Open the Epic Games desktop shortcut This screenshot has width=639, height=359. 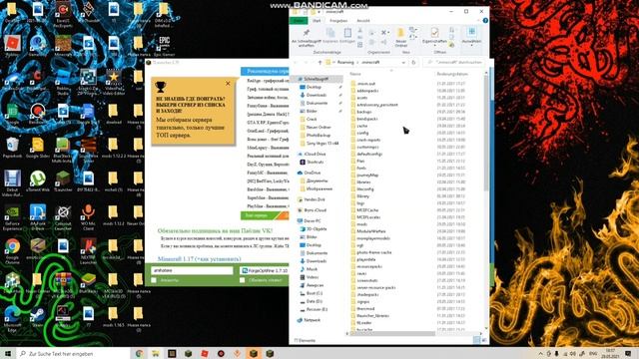[164, 46]
